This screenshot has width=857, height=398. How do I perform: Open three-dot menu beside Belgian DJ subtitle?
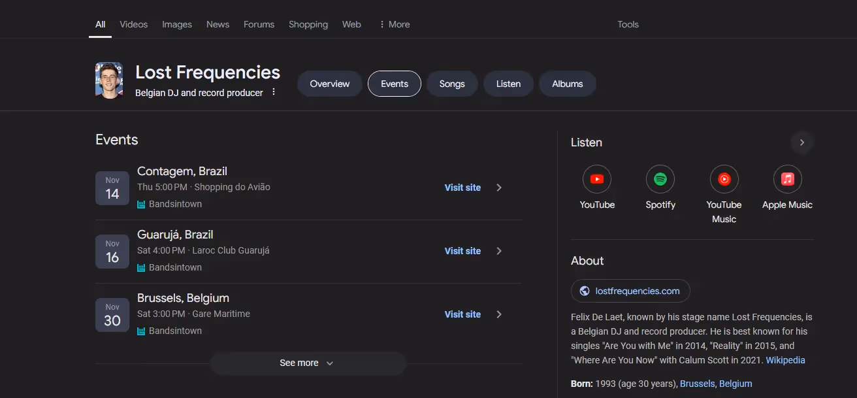tap(274, 92)
